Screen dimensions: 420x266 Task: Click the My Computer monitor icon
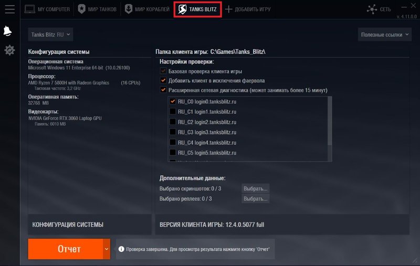pos(30,9)
